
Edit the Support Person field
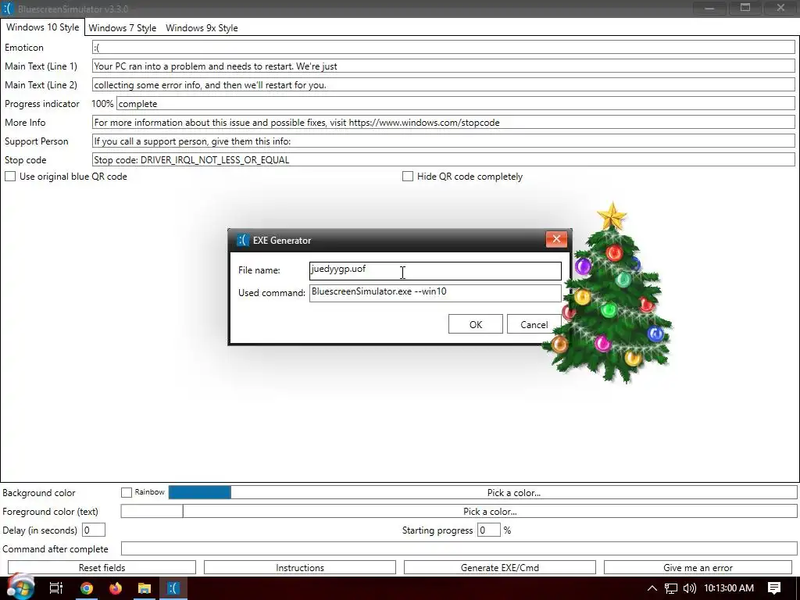click(444, 141)
